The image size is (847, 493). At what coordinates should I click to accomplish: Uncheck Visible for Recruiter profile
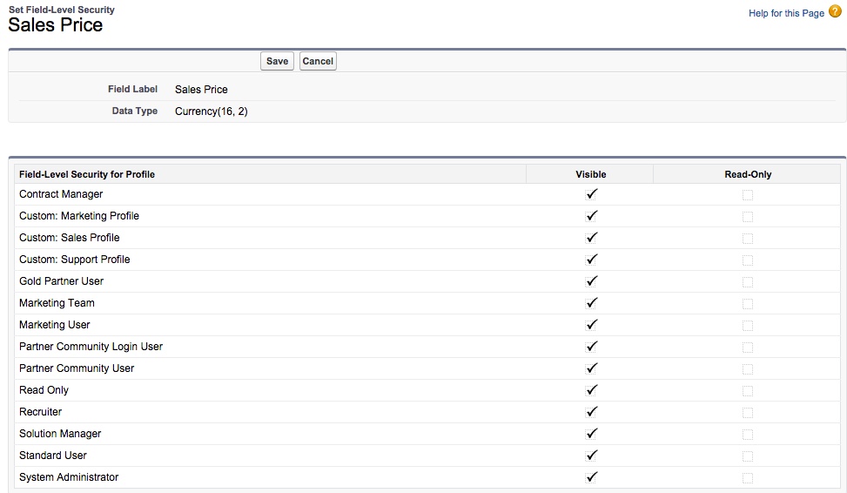click(x=591, y=413)
